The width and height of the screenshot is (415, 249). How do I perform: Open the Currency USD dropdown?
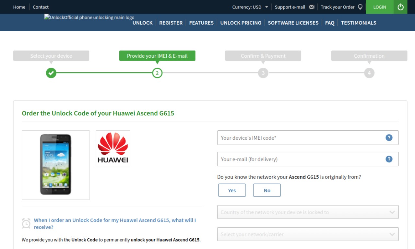250,7
